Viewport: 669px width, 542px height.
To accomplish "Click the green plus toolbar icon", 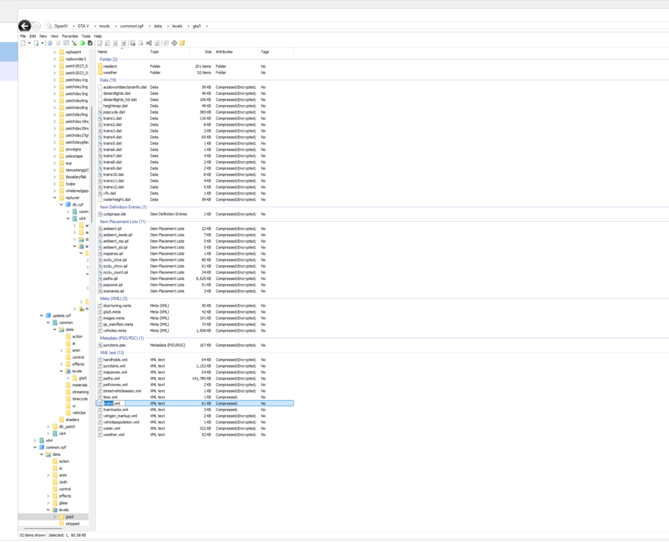I will click(174, 43).
